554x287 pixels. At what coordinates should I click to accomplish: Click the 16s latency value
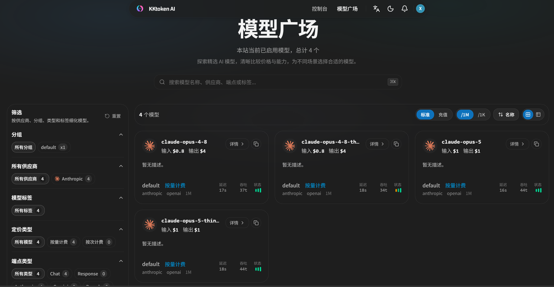503,190
